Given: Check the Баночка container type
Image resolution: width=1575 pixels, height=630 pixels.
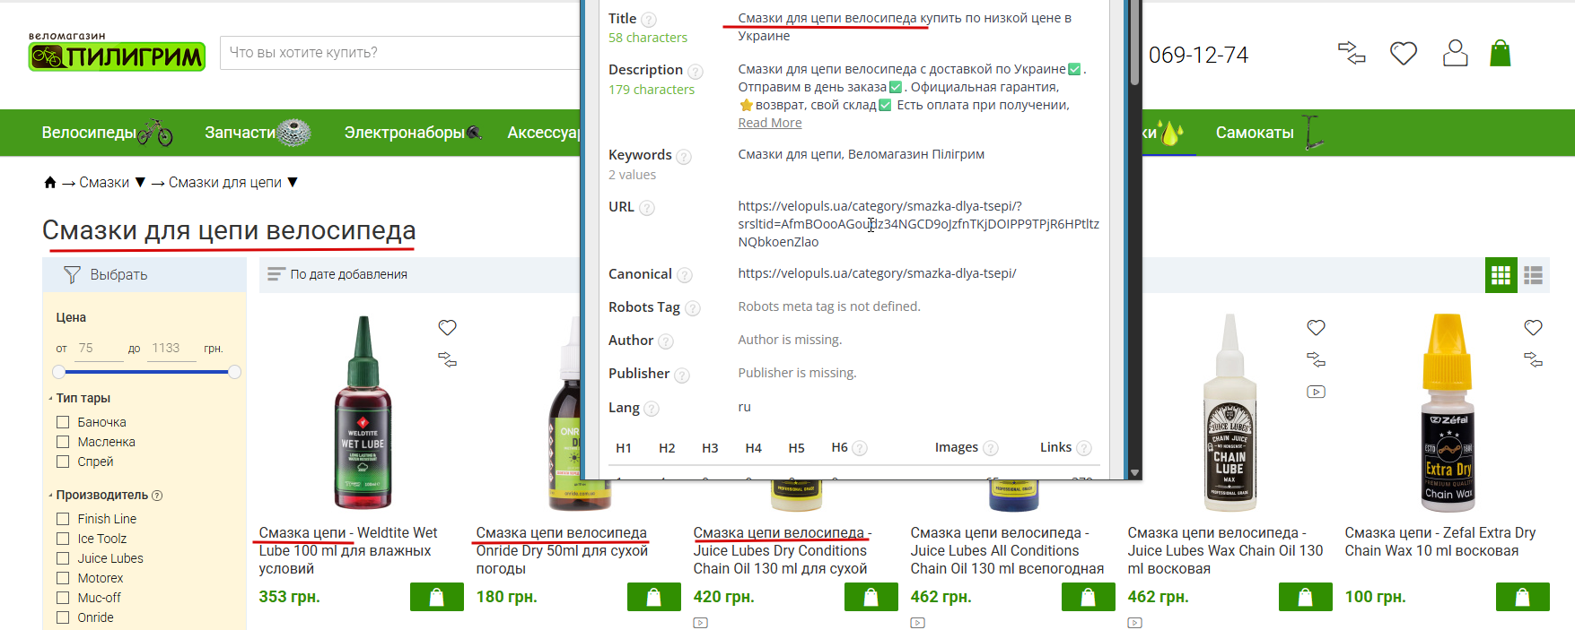Looking at the screenshot, I should [63, 422].
